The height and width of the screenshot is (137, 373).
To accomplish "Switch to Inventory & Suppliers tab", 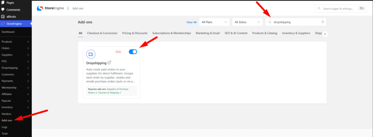I will [296, 33].
